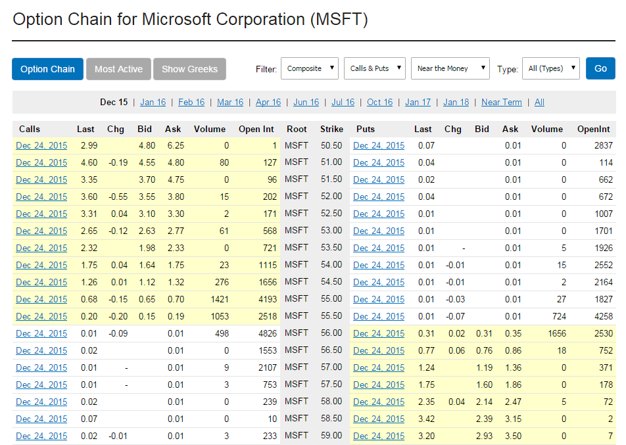
Task: Click the Mar 16 expiration link
Action: 230,102
